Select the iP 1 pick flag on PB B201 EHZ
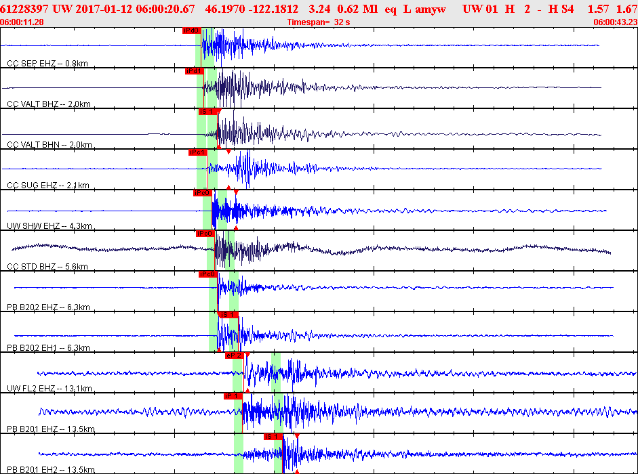The height and width of the screenshot is (474, 638). pos(233,396)
